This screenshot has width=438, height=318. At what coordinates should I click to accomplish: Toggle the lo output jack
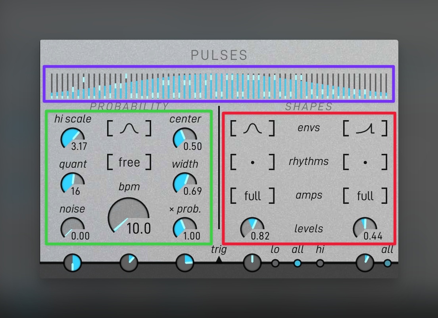click(x=275, y=263)
